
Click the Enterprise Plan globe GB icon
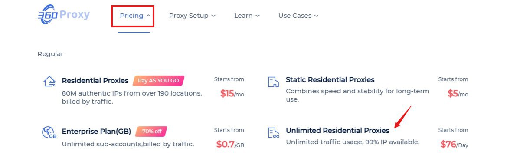[x=49, y=132]
